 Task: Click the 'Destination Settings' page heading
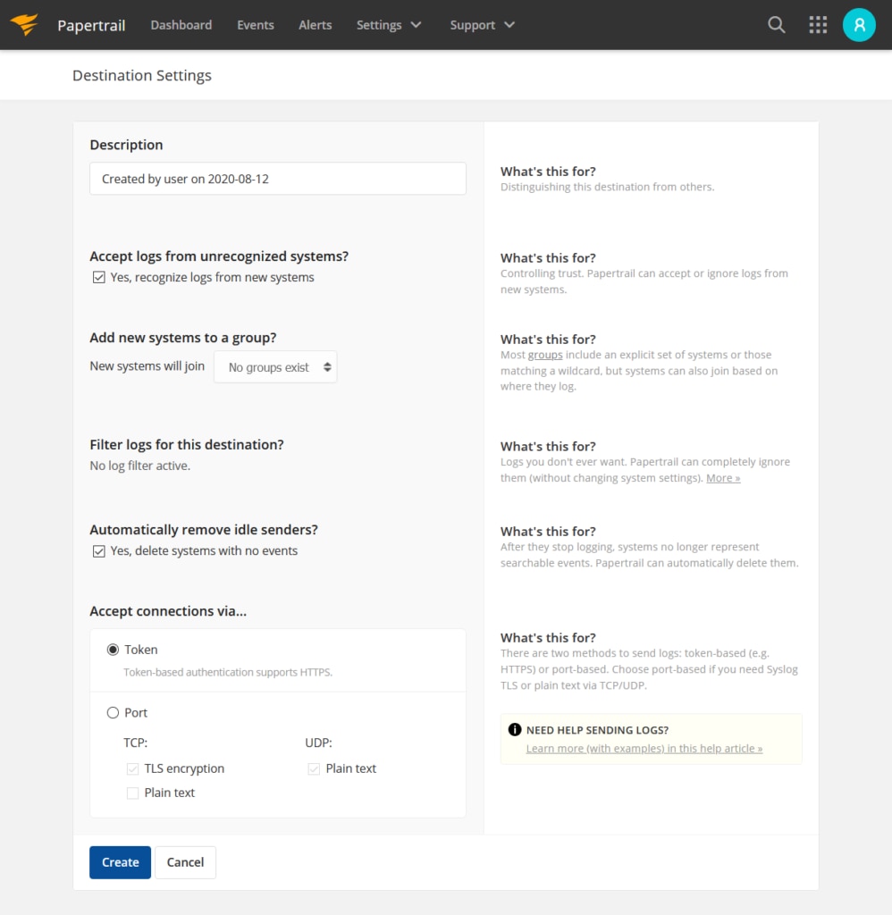click(x=142, y=75)
